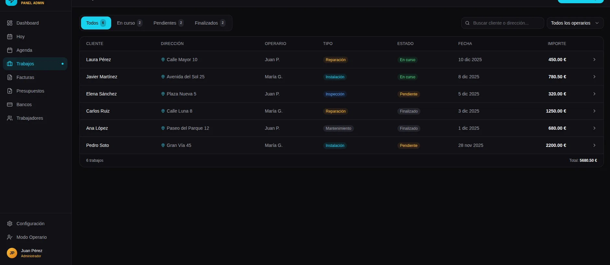Click location pin beside Calle Mayor 10
This screenshot has height=265, width=610.
(163, 60)
